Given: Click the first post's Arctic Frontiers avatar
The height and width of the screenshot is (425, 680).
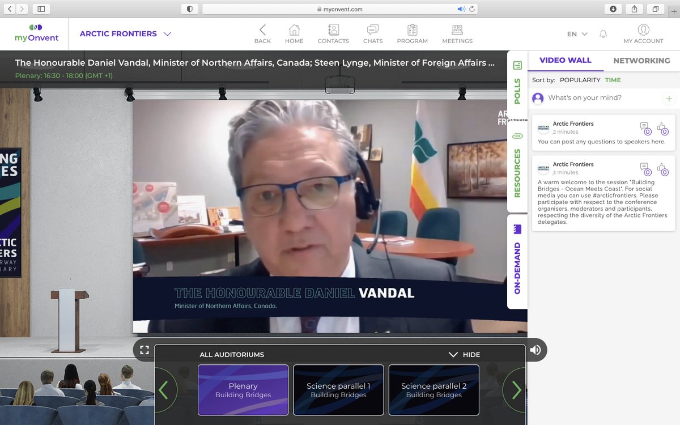Looking at the screenshot, I should click(543, 127).
